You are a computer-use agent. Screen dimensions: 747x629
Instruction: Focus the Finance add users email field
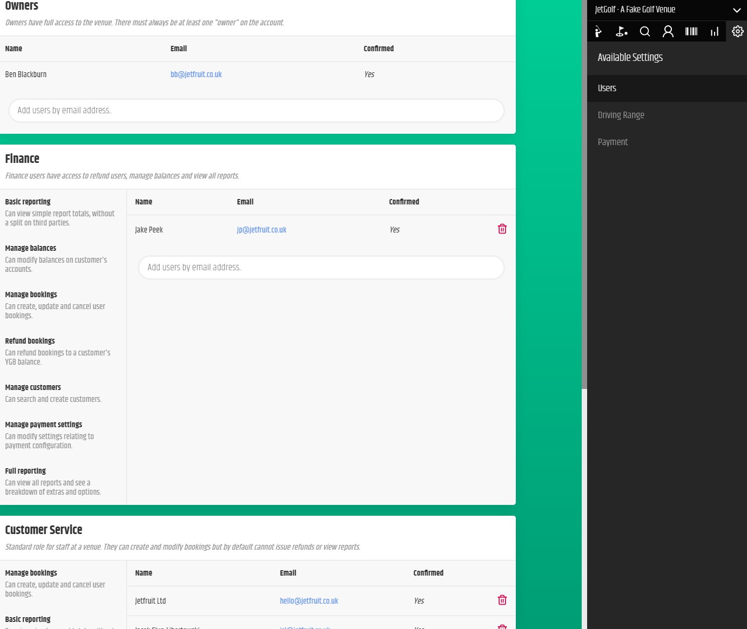[x=321, y=268]
